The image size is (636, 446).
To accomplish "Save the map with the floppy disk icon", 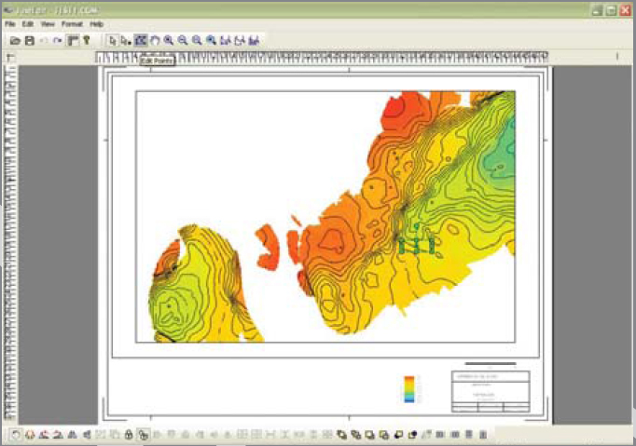I will tap(29, 41).
